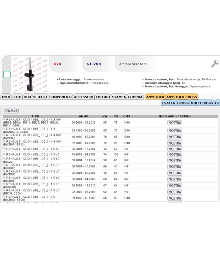This screenshot has height=258, width=220.
Task: Click MOSTRA for 1.5 dCi 74 kW row
Action: coord(175,154)
